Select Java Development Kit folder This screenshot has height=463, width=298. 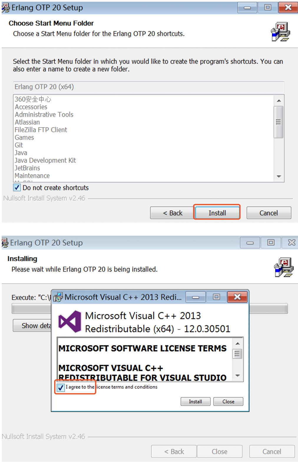click(x=45, y=161)
